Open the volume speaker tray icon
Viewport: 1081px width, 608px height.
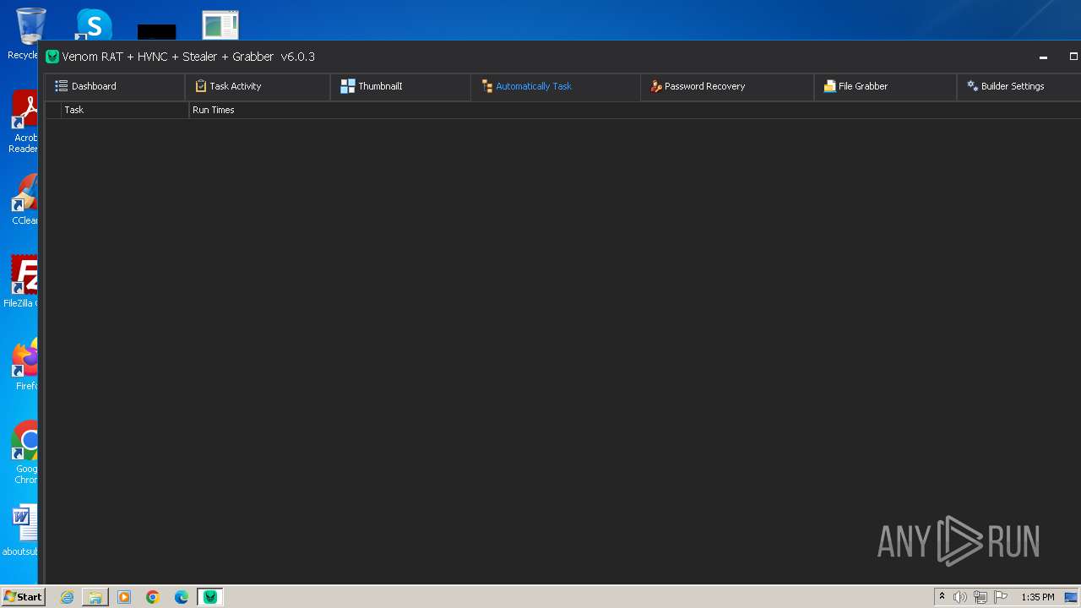tap(960, 597)
